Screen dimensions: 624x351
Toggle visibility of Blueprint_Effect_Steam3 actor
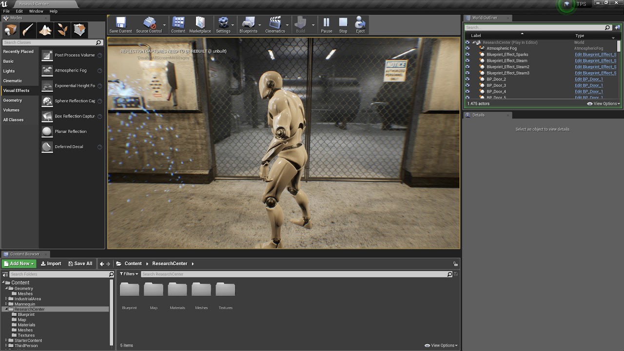(x=468, y=73)
